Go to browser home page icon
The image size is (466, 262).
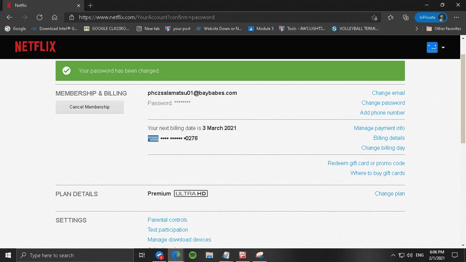[55, 17]
